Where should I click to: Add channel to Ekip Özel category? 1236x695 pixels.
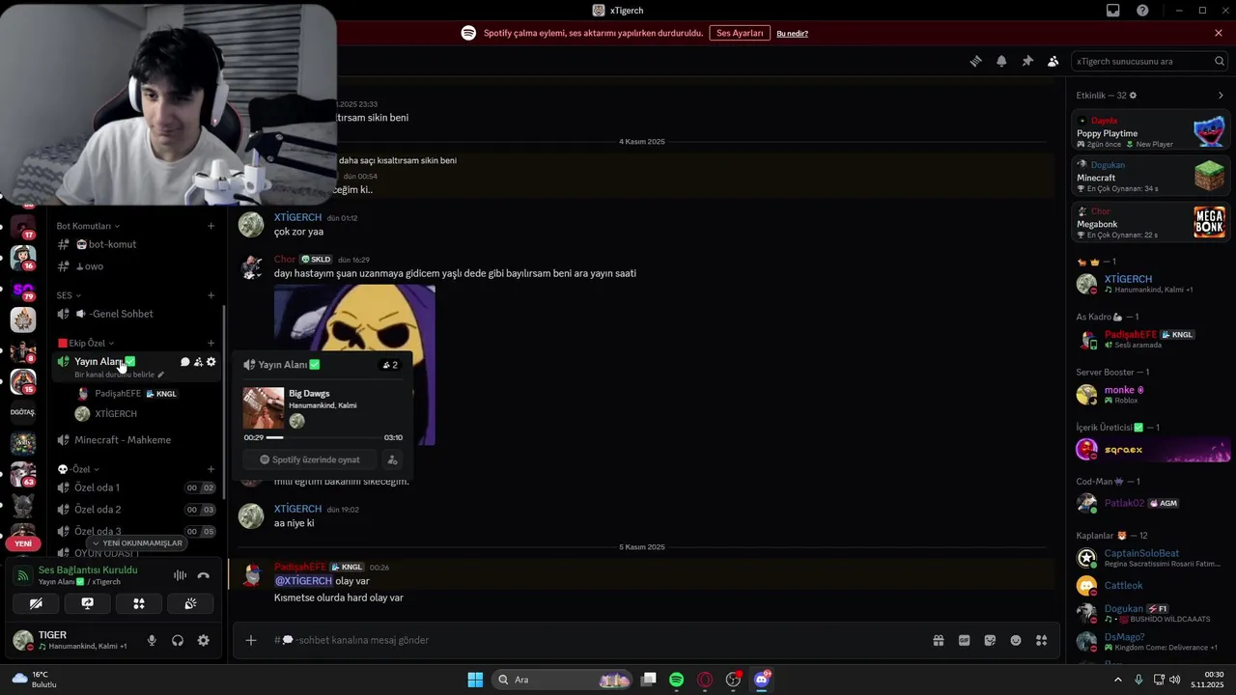click(211, 343)
